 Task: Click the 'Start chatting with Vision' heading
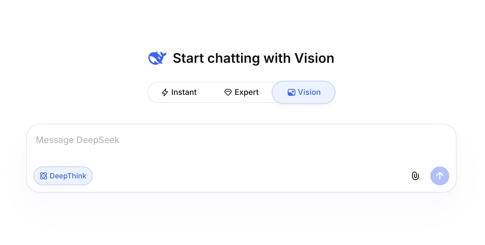pyautogui.click(x=253, y=58)
